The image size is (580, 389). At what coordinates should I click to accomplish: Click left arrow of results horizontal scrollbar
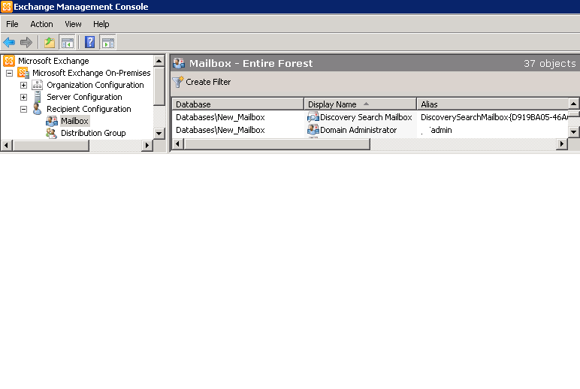pos(178,143)
